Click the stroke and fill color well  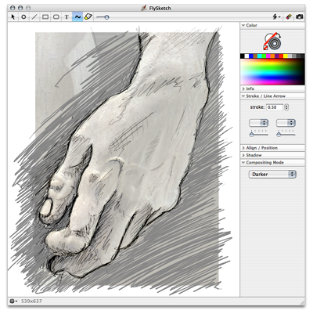[x=274, y=43]
